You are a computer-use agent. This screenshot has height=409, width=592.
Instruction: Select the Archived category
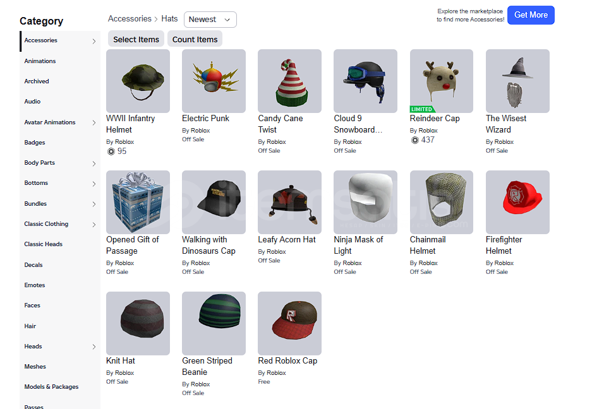[x=37, y=81]
